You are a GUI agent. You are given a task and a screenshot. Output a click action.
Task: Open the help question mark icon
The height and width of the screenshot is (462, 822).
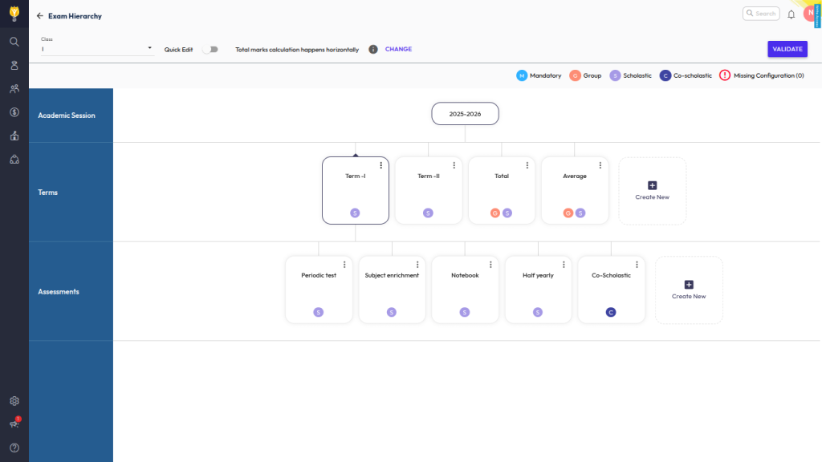pos(14,448)
